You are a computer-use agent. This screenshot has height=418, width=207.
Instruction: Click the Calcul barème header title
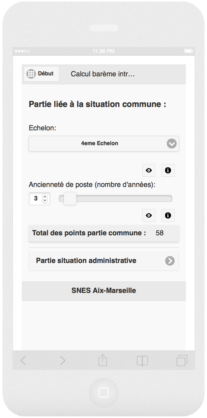(x=103, y=74)
